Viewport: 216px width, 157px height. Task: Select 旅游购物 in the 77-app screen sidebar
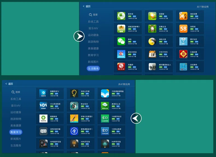93,42
